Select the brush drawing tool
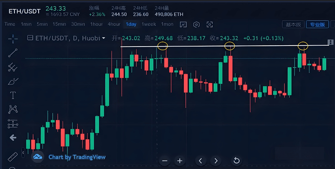This screenshot has width=335, height=169. pyautogui.click(x=13, y=81)
